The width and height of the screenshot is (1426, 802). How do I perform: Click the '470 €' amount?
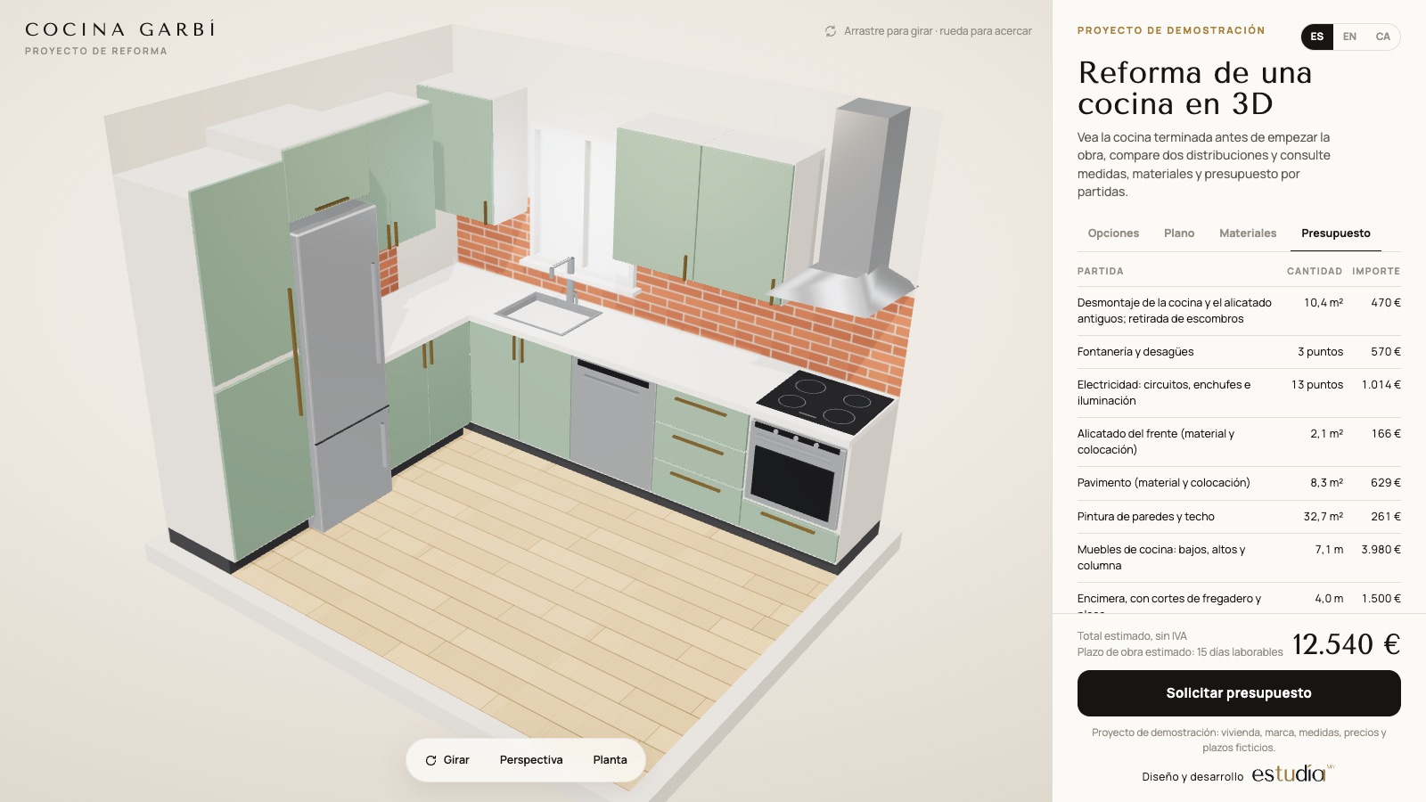(x=1386, y=303)
